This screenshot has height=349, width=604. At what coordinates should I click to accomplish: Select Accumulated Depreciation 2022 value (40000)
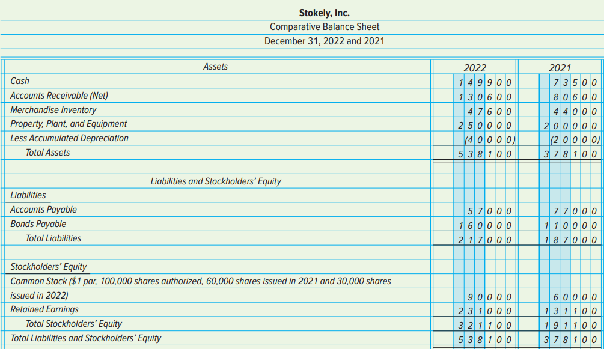490,140
